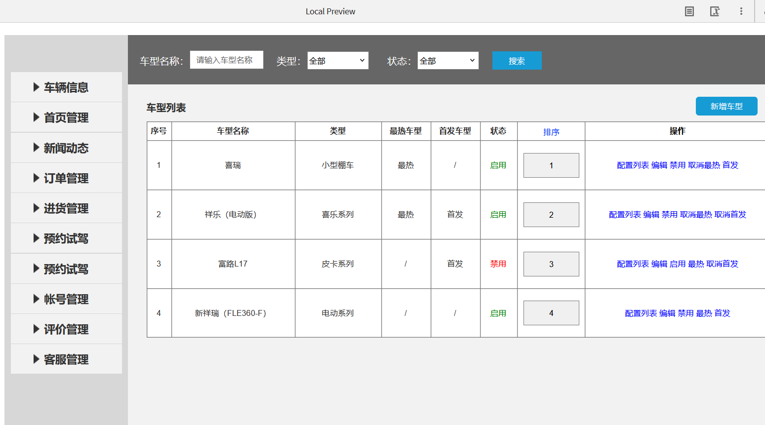Expand the 客服管理 sidebar menu
The image size is (765, 425).
[66, 359]
